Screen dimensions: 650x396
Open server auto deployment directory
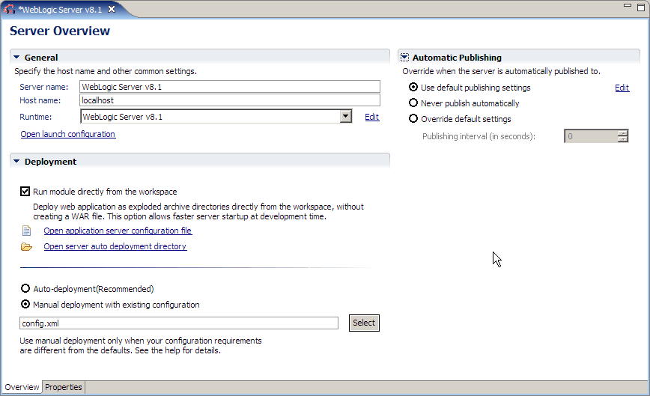[115, 246]
